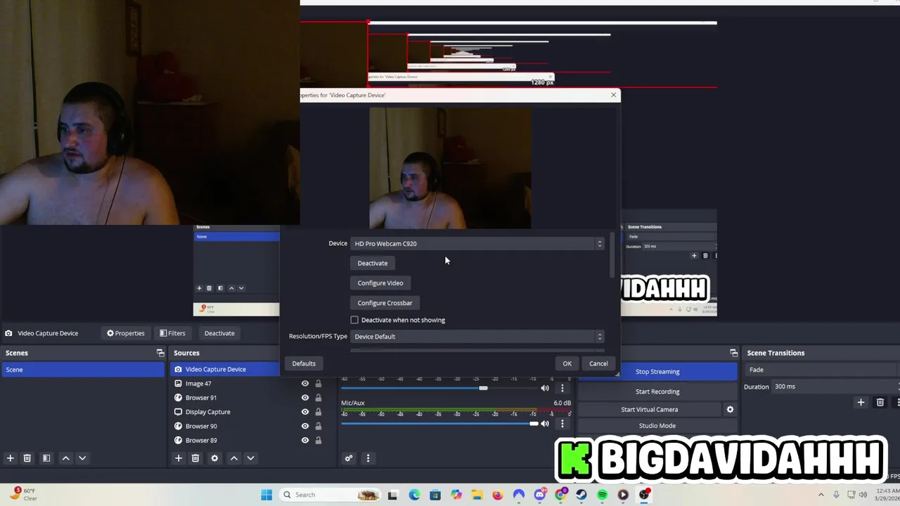Unlock the Image 47 source
This screenshot has width=900, height=506.
pyautogui.click(x=319, y=384)
